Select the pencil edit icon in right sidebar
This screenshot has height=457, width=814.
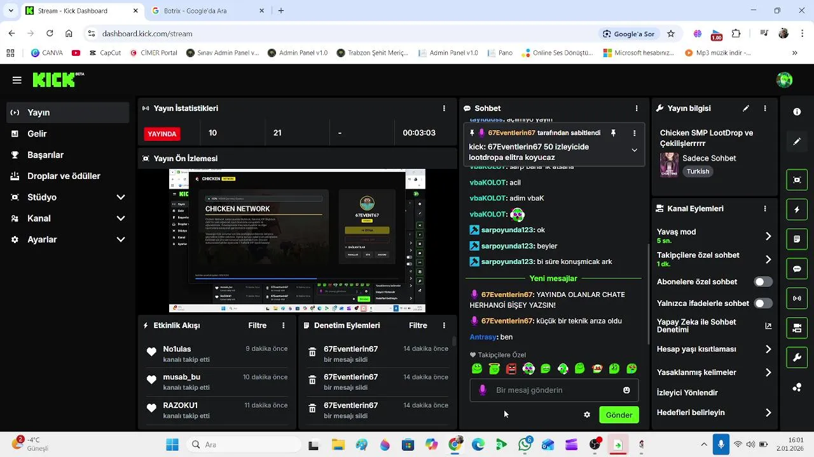click(797, 142)
